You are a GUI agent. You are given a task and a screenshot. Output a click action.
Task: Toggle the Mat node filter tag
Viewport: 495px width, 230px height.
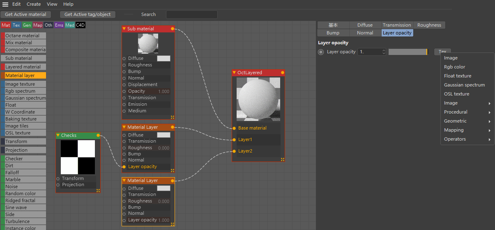[x=6, y=25]
